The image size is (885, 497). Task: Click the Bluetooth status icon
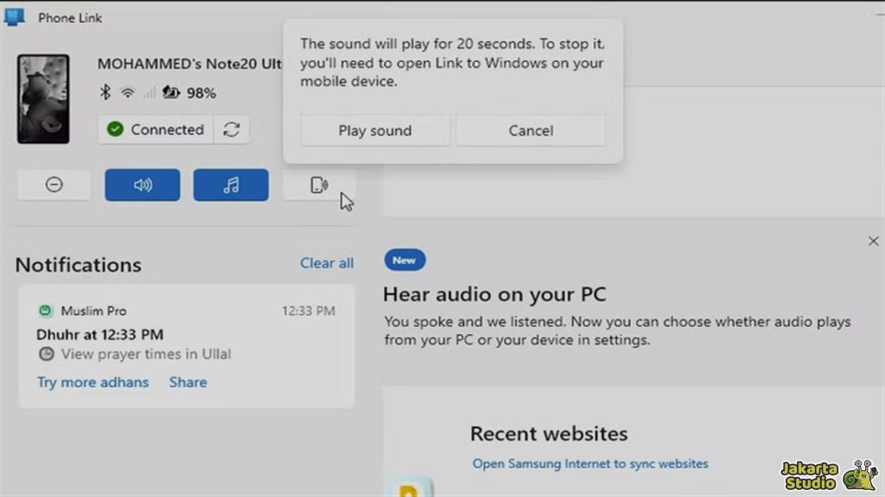coord(105,92)
